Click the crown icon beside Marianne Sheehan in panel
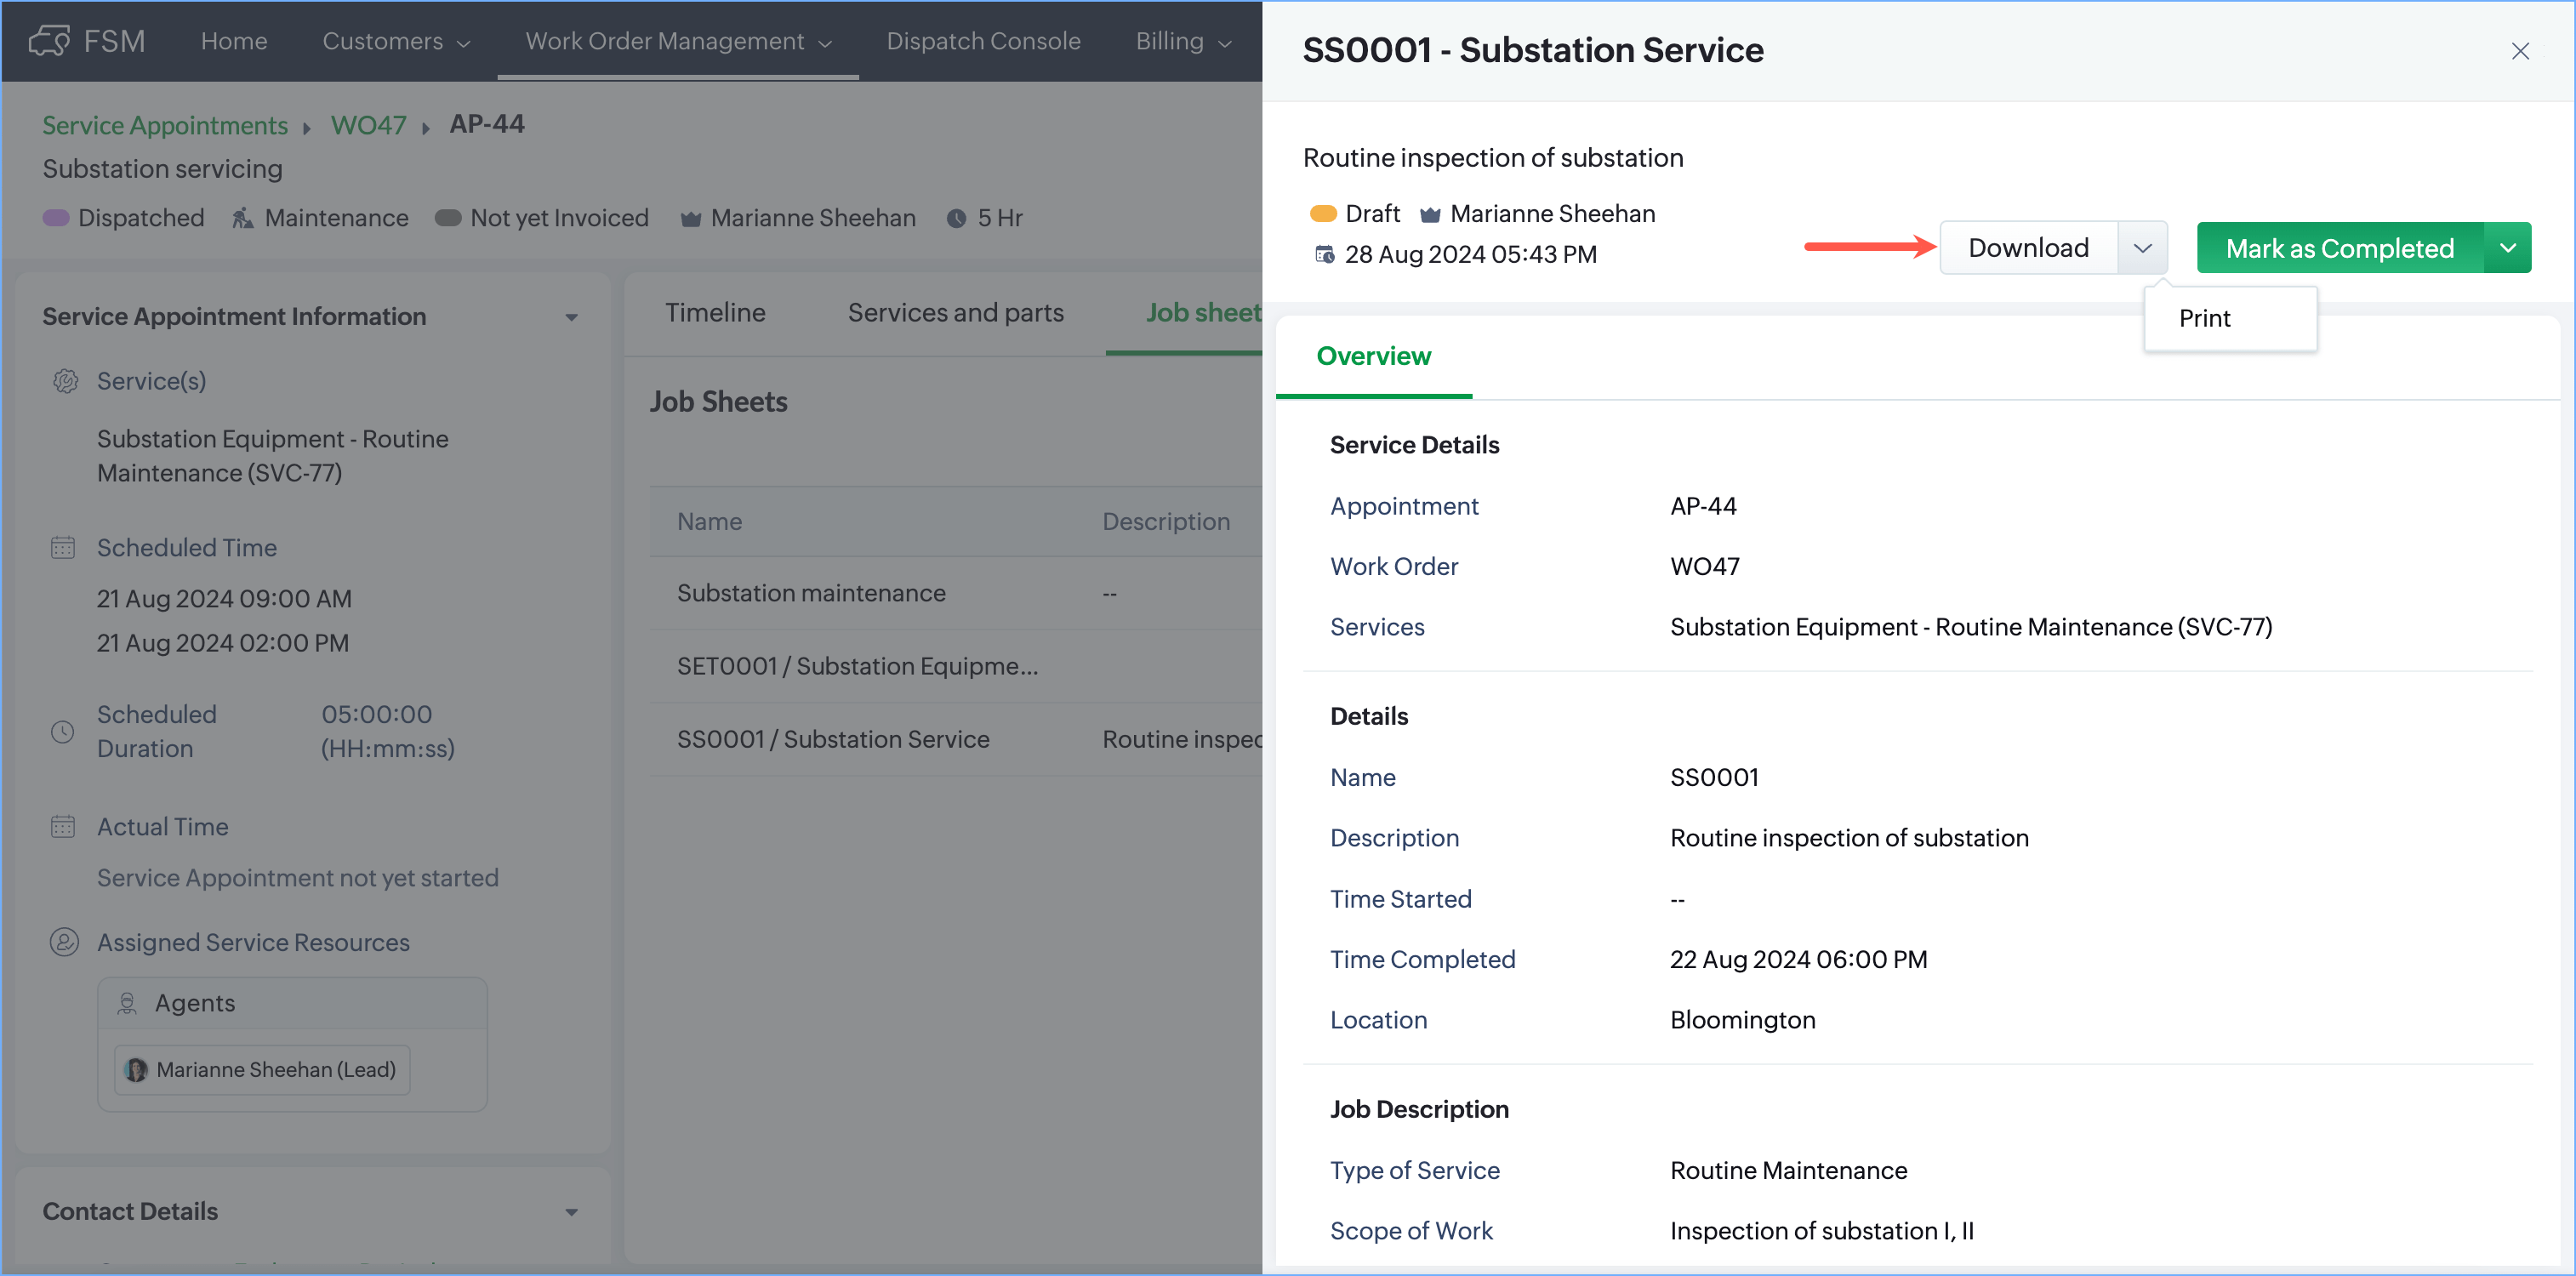This screenshot has width=2576, height=1276. (x=1430, y=214)
